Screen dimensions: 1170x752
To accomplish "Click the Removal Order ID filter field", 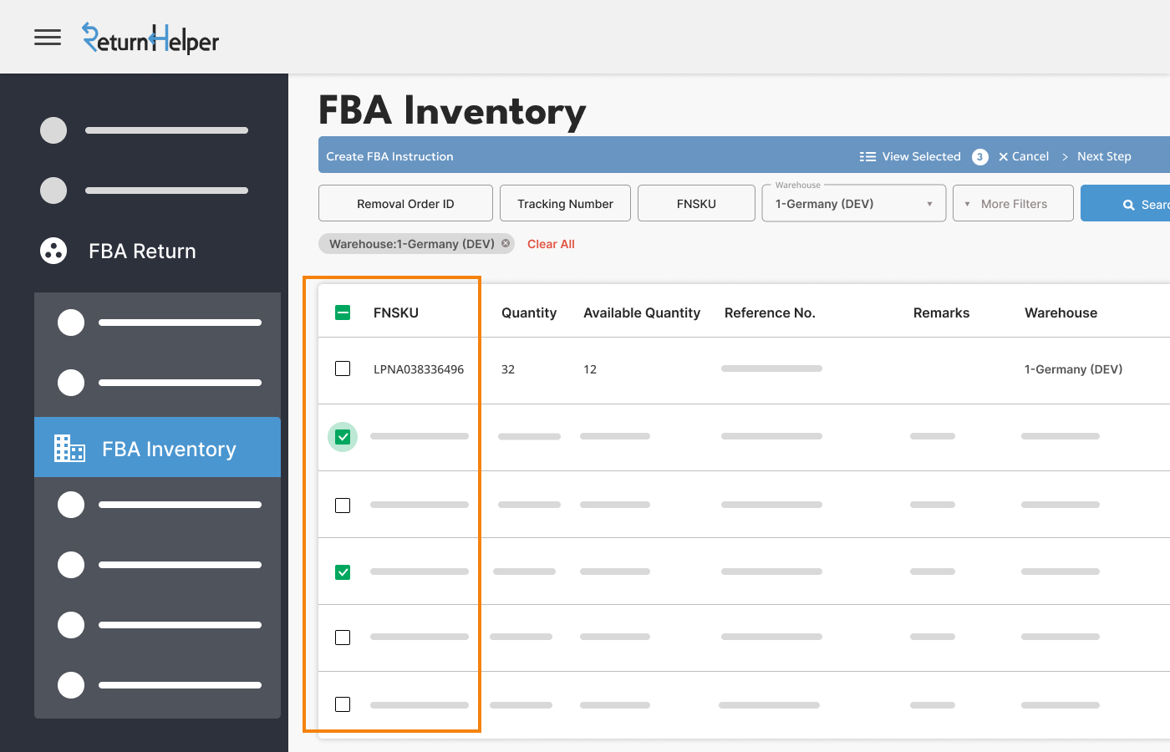I will click(405, 204).
